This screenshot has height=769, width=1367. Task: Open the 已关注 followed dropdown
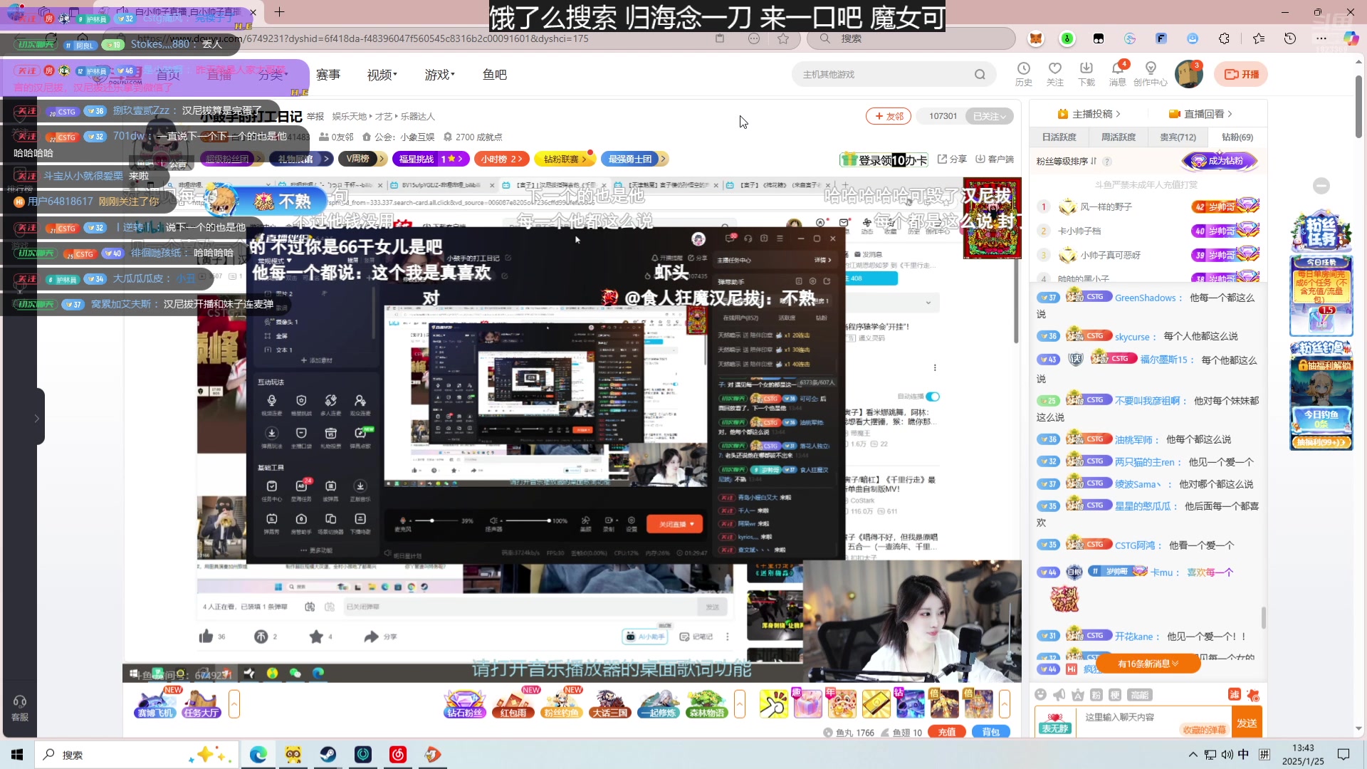(x=990, y=116)
